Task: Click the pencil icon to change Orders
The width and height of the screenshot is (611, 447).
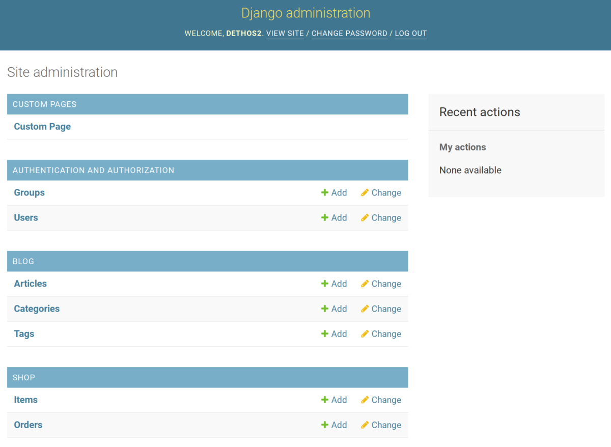Action: coord(365,425)
